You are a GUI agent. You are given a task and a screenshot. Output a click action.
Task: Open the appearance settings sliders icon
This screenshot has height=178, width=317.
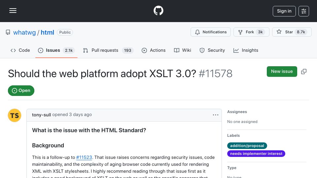pos(304,11)
